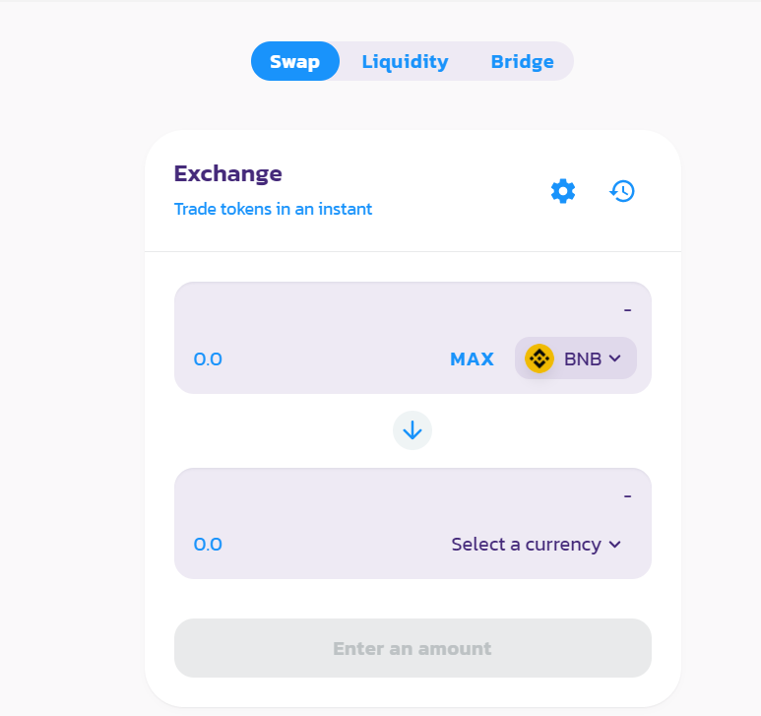Click the top balance dash indicator
Screen dimensions: 761x716
[x=627, y=309]
